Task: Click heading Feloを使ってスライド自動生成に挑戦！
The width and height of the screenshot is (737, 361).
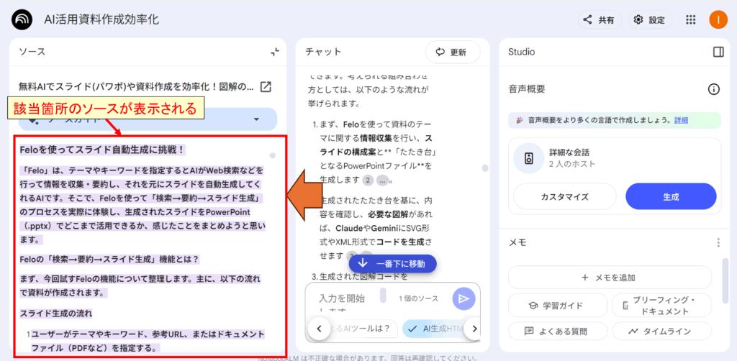Action: click(103, 150)
